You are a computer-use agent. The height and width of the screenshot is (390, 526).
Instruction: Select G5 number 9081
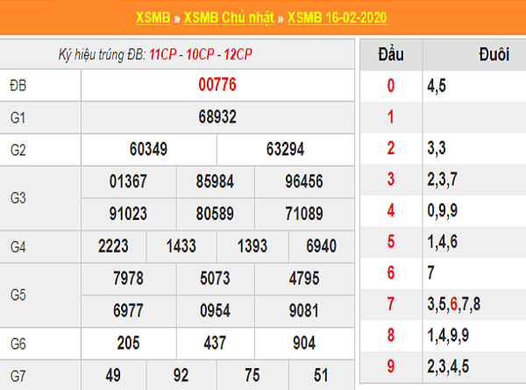pos(304,310)
